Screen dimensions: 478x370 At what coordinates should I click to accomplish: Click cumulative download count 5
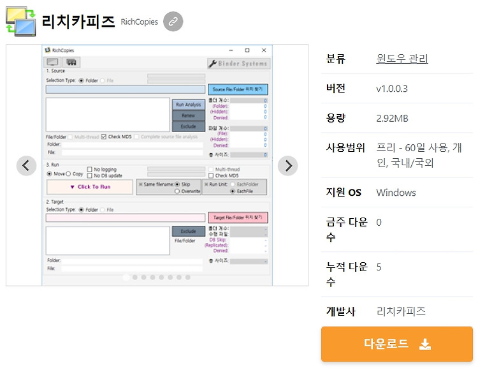pyautogui.click(x=379, y=267)
